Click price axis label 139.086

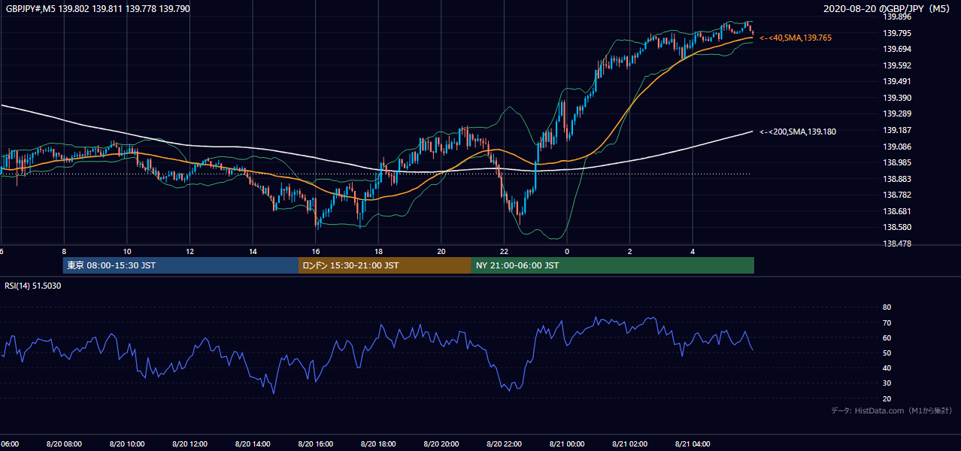pyautogui.click(x=896, y=147)
